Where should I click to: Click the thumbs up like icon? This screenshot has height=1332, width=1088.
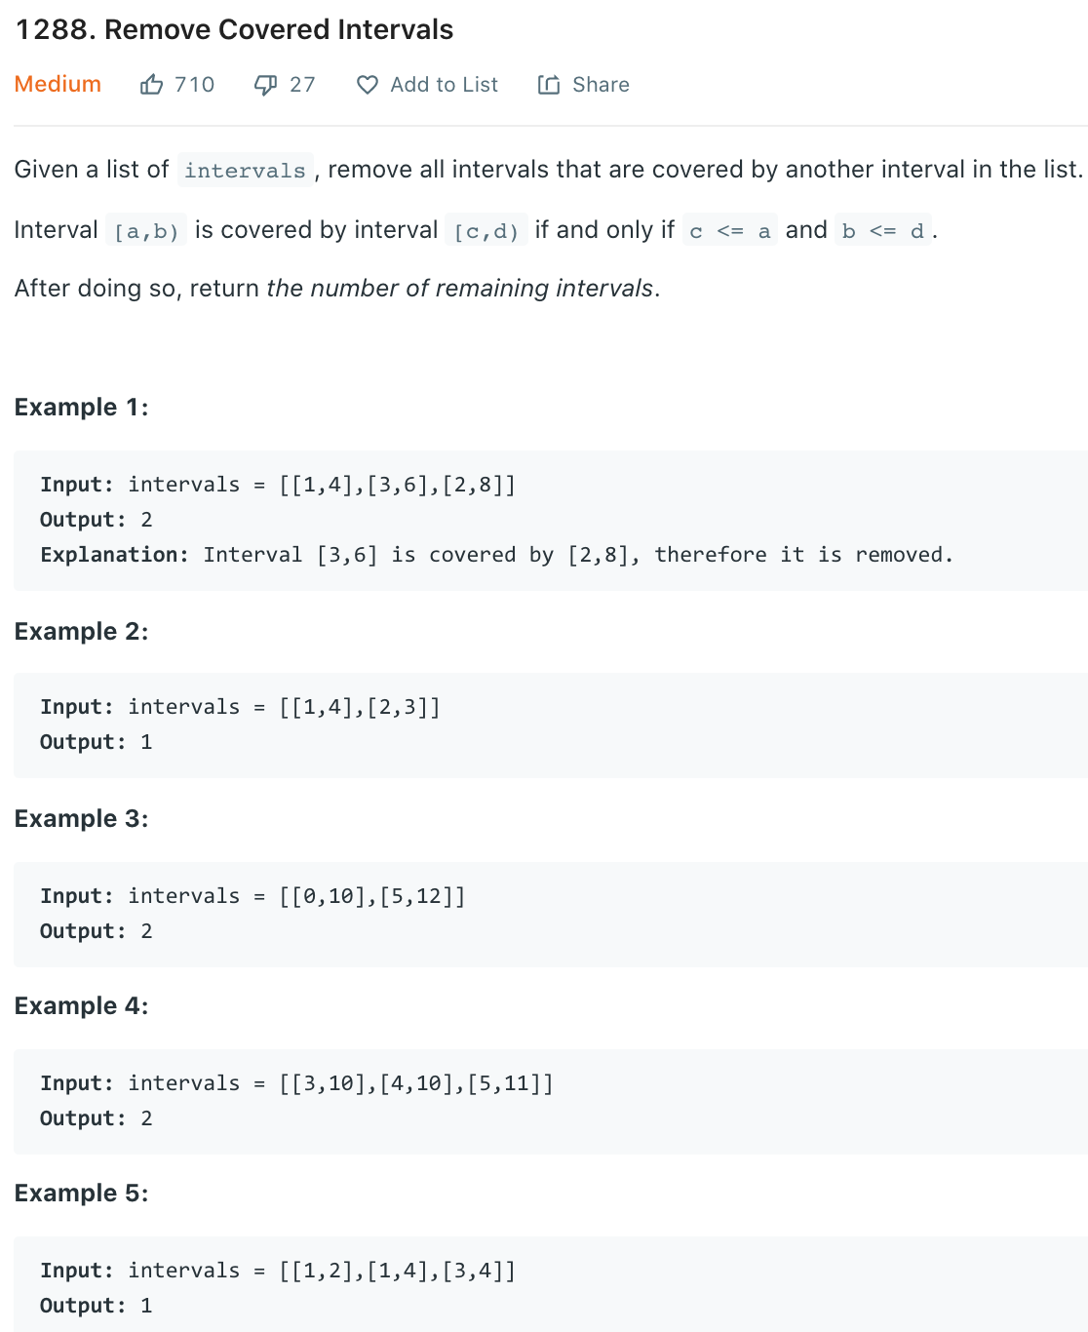pyautogui.click(x=152, y=84)
